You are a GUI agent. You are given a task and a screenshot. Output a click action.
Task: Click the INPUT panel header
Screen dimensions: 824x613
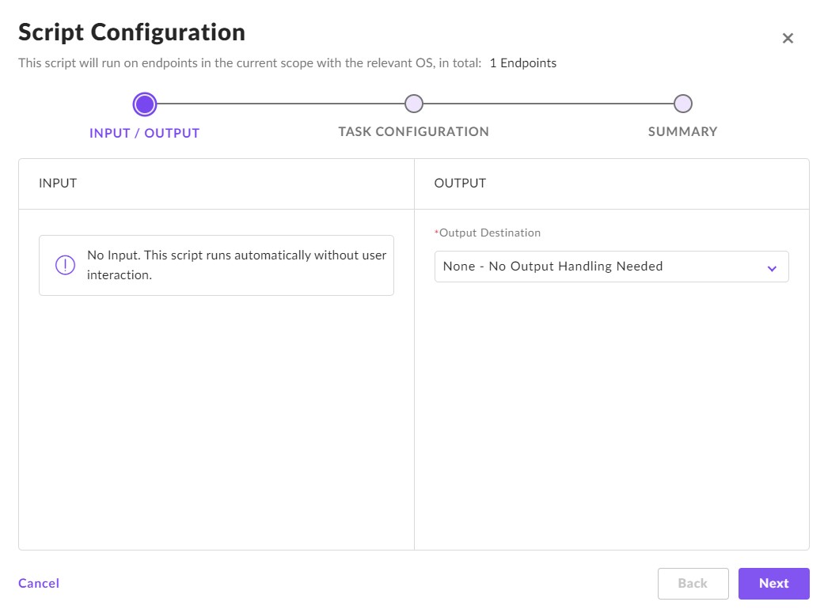coord(58,184)
